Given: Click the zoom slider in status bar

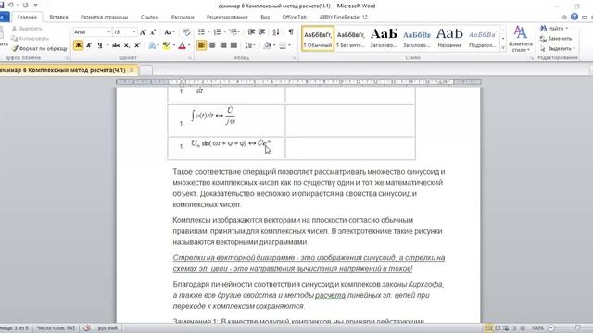Looking at the screenshot, I should pos(577,328).
